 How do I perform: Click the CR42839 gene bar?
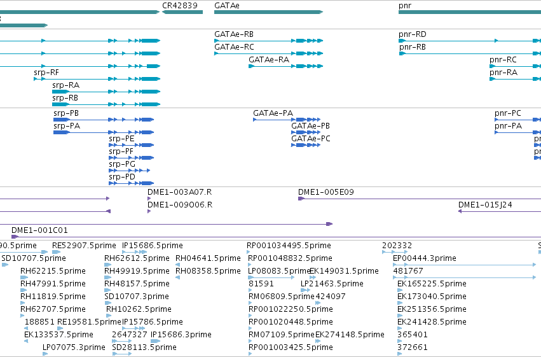point(182,12)
